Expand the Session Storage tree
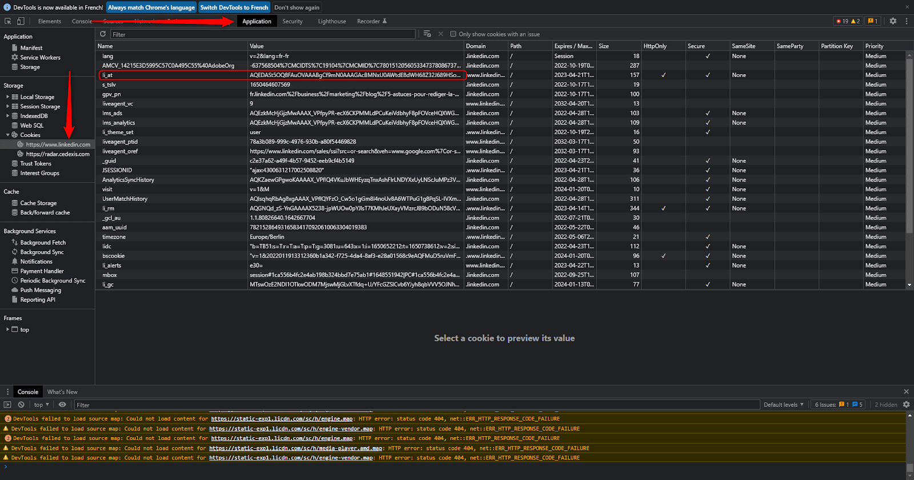The width and height of the screenshot is (914, 480). click(x=7, y=106)
